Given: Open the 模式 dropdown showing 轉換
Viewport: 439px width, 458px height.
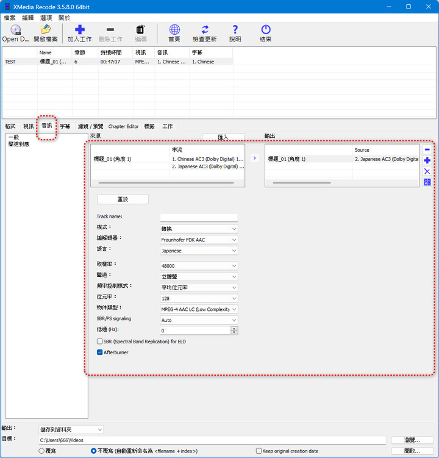Looking at the screenshot, I should click(199, 229).
